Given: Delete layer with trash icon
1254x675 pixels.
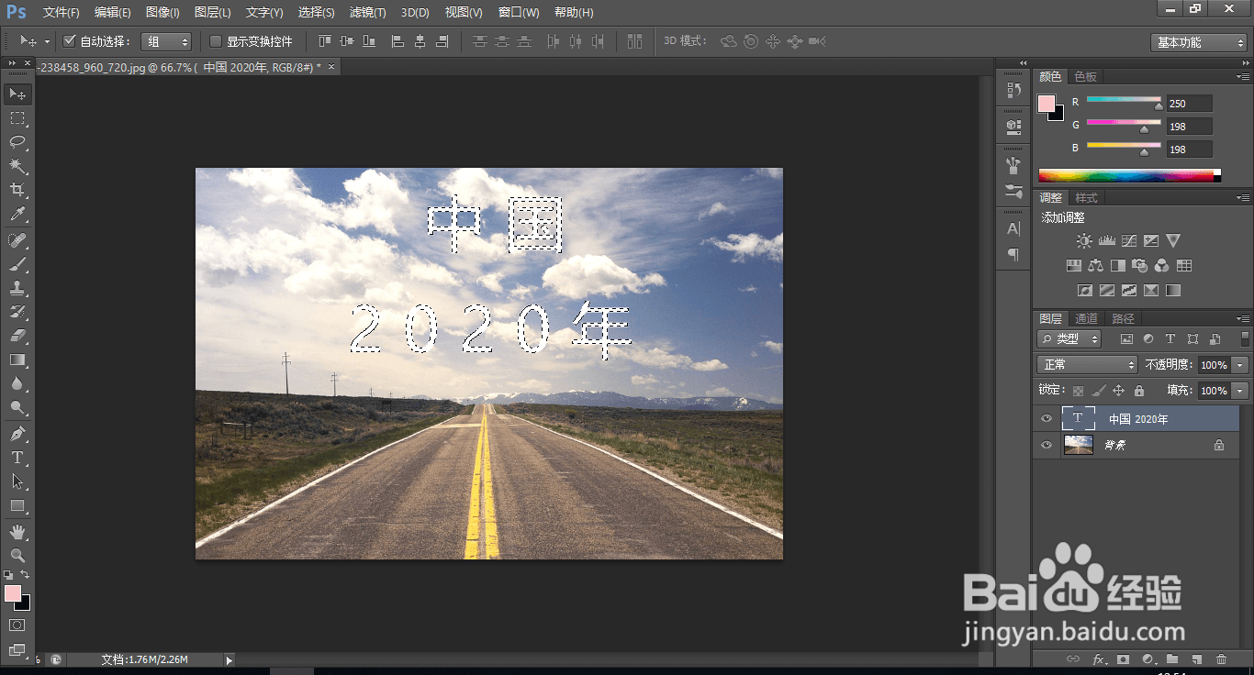Looking at the screenshot, I should pos(1221,658).
